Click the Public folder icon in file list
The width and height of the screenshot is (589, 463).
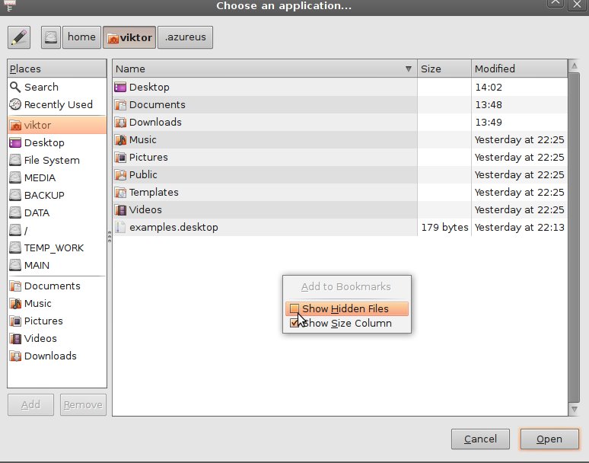point(120,174)
